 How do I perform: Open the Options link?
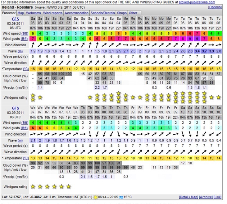[215, 7]
